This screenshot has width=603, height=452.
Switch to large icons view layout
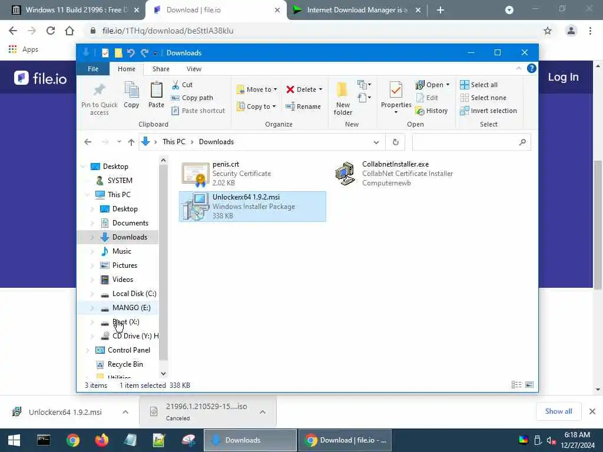click(529, 385)
